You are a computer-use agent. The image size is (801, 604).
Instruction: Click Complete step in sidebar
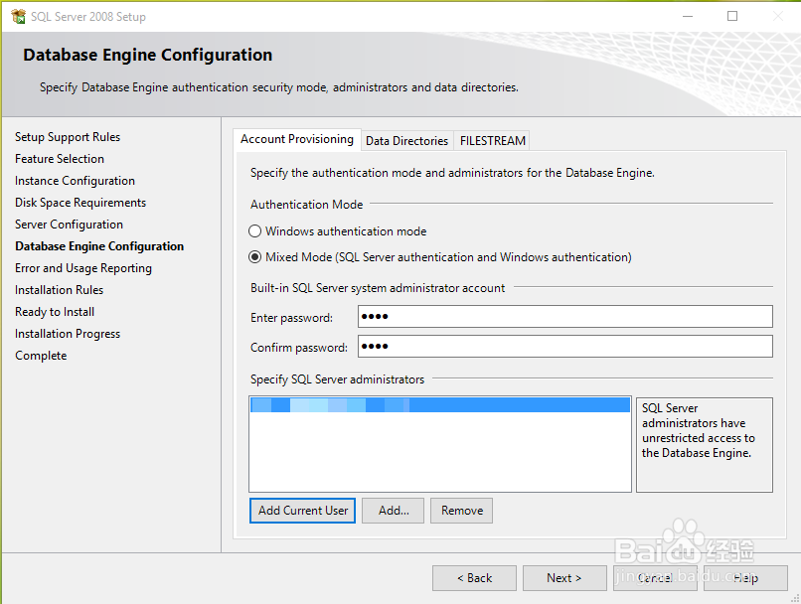click(x=41, y=356)
